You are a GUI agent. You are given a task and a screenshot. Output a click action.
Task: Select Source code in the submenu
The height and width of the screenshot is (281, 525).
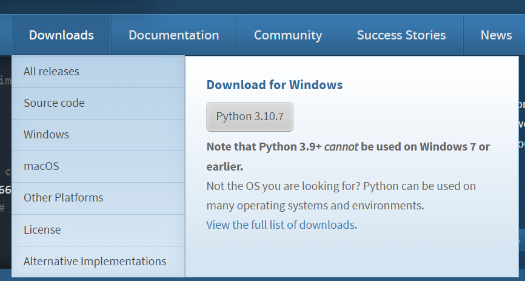pyautogui.click(x=54, y=103)
